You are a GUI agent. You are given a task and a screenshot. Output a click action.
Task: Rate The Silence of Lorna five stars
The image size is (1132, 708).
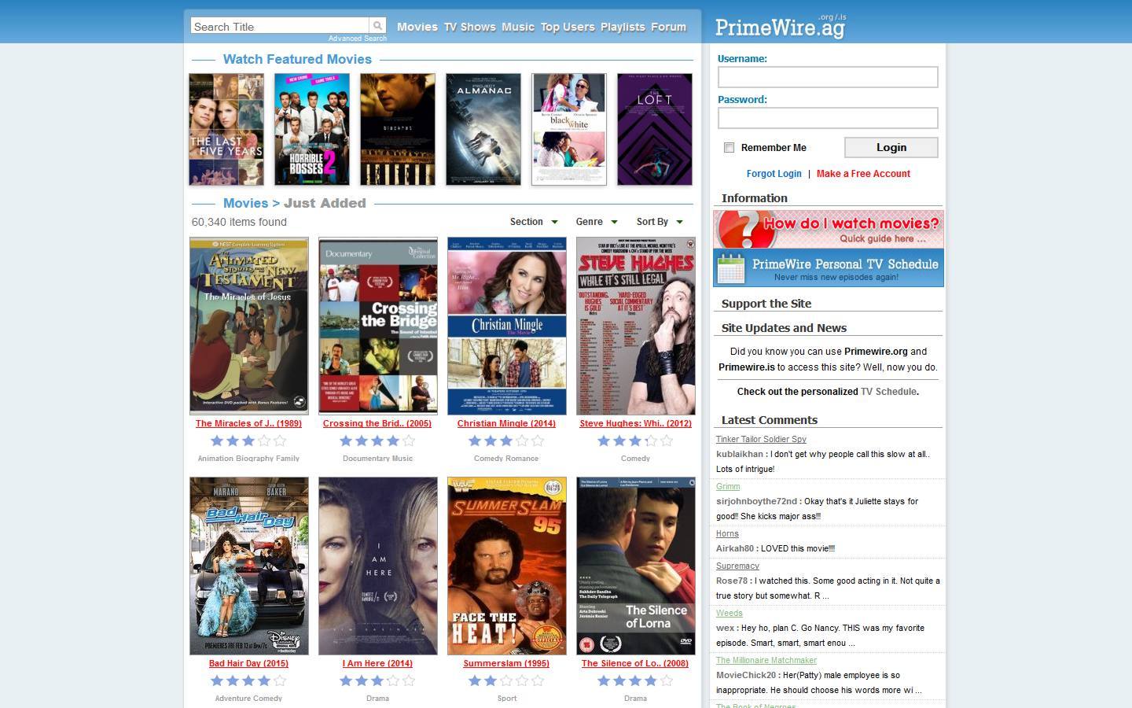coord(667,681)
